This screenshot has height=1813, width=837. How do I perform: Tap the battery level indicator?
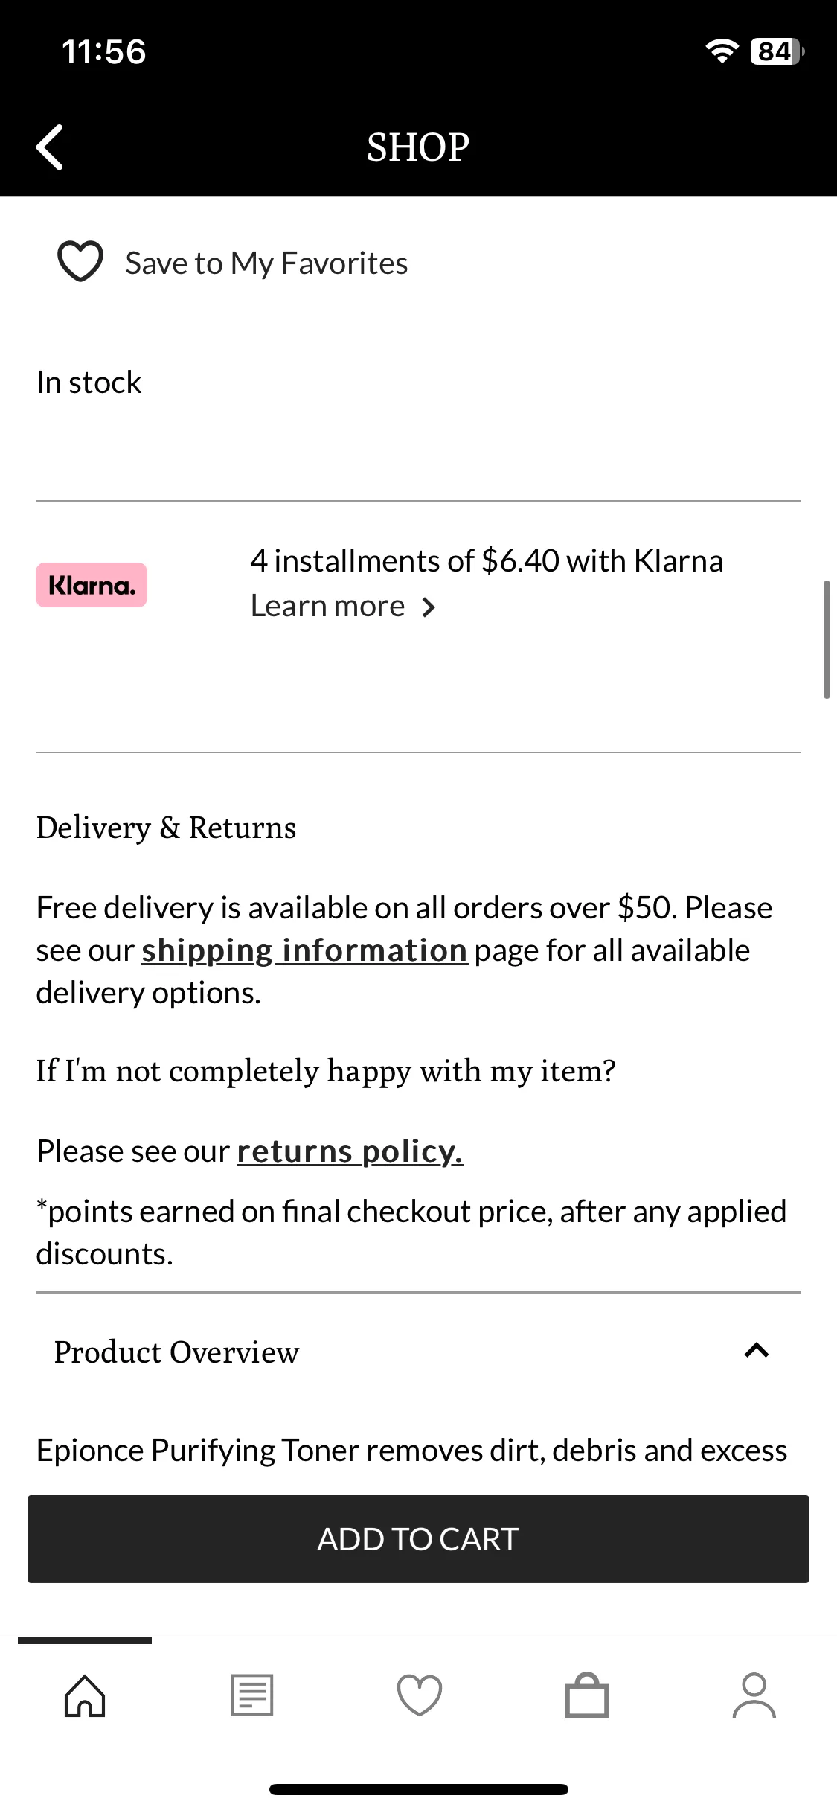(x=777, y=51)
